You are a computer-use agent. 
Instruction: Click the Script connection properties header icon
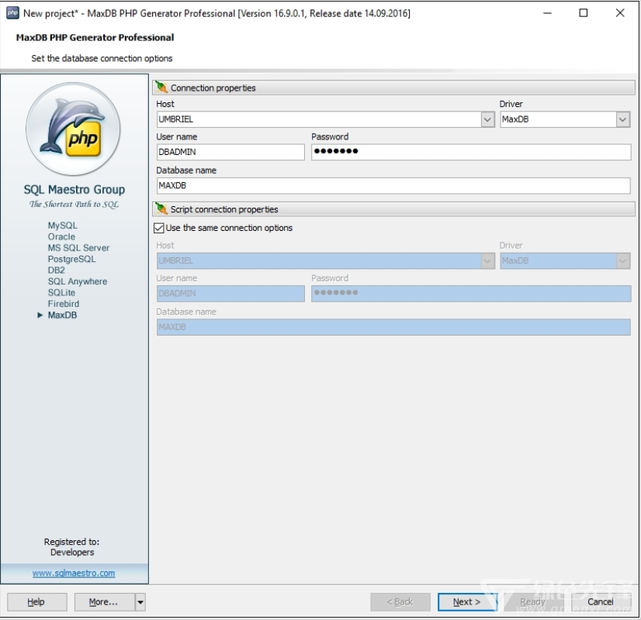click(161, 209)
